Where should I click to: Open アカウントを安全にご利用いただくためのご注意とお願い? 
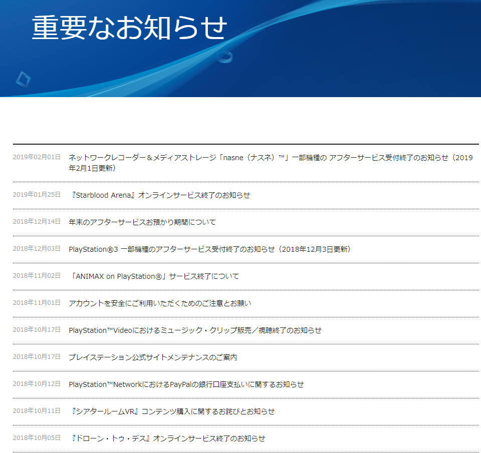160,303
